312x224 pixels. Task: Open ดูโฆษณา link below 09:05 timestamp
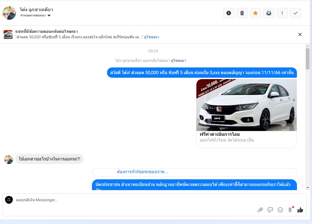coord(178,61)
